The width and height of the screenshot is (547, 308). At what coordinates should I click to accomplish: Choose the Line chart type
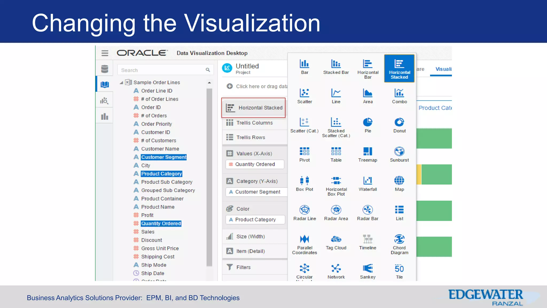click(x=336, y=96)
